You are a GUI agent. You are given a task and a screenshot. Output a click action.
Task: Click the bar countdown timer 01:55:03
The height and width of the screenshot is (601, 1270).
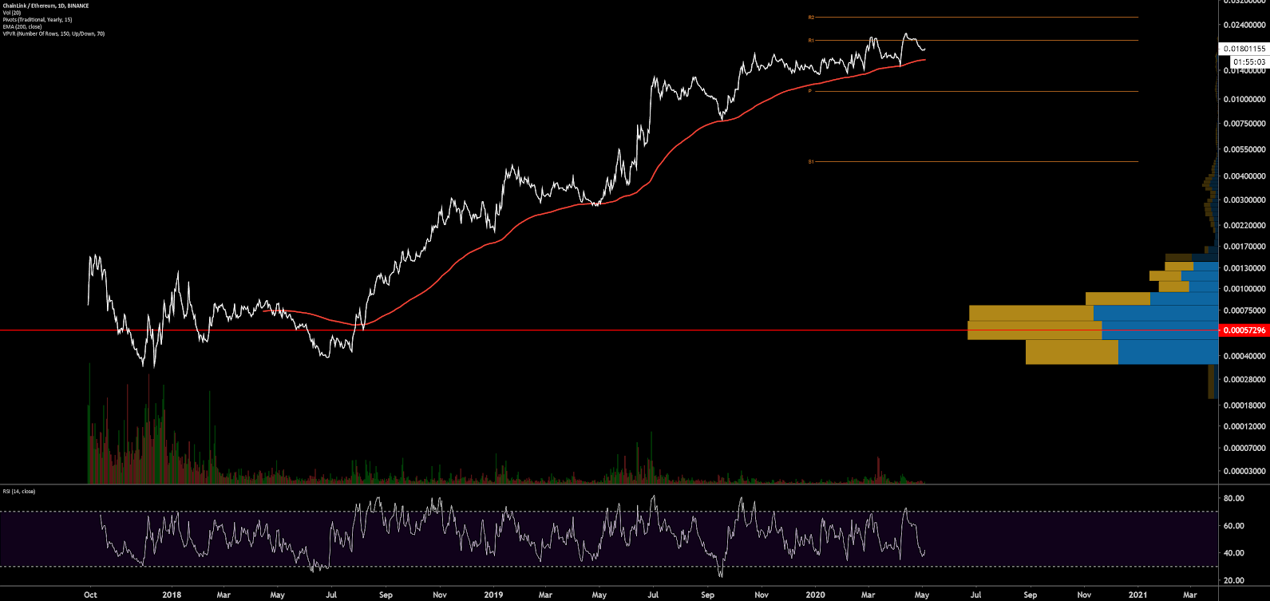click(x=1248, y=61)
